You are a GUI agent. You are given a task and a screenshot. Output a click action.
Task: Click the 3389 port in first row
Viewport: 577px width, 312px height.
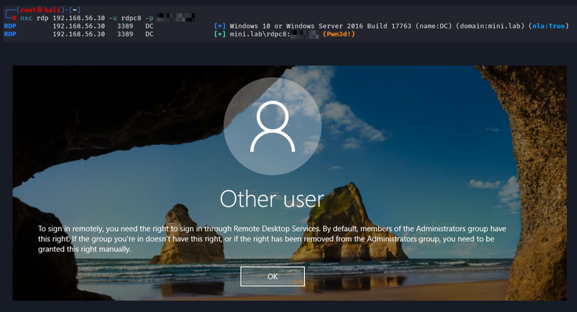(125, 26)
